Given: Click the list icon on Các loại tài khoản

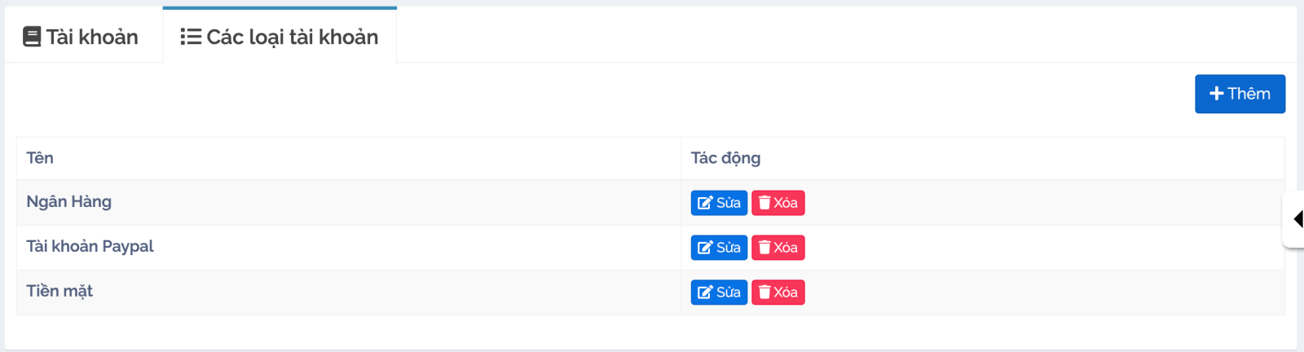Looking at the screenshot, I should pos(191,37).
